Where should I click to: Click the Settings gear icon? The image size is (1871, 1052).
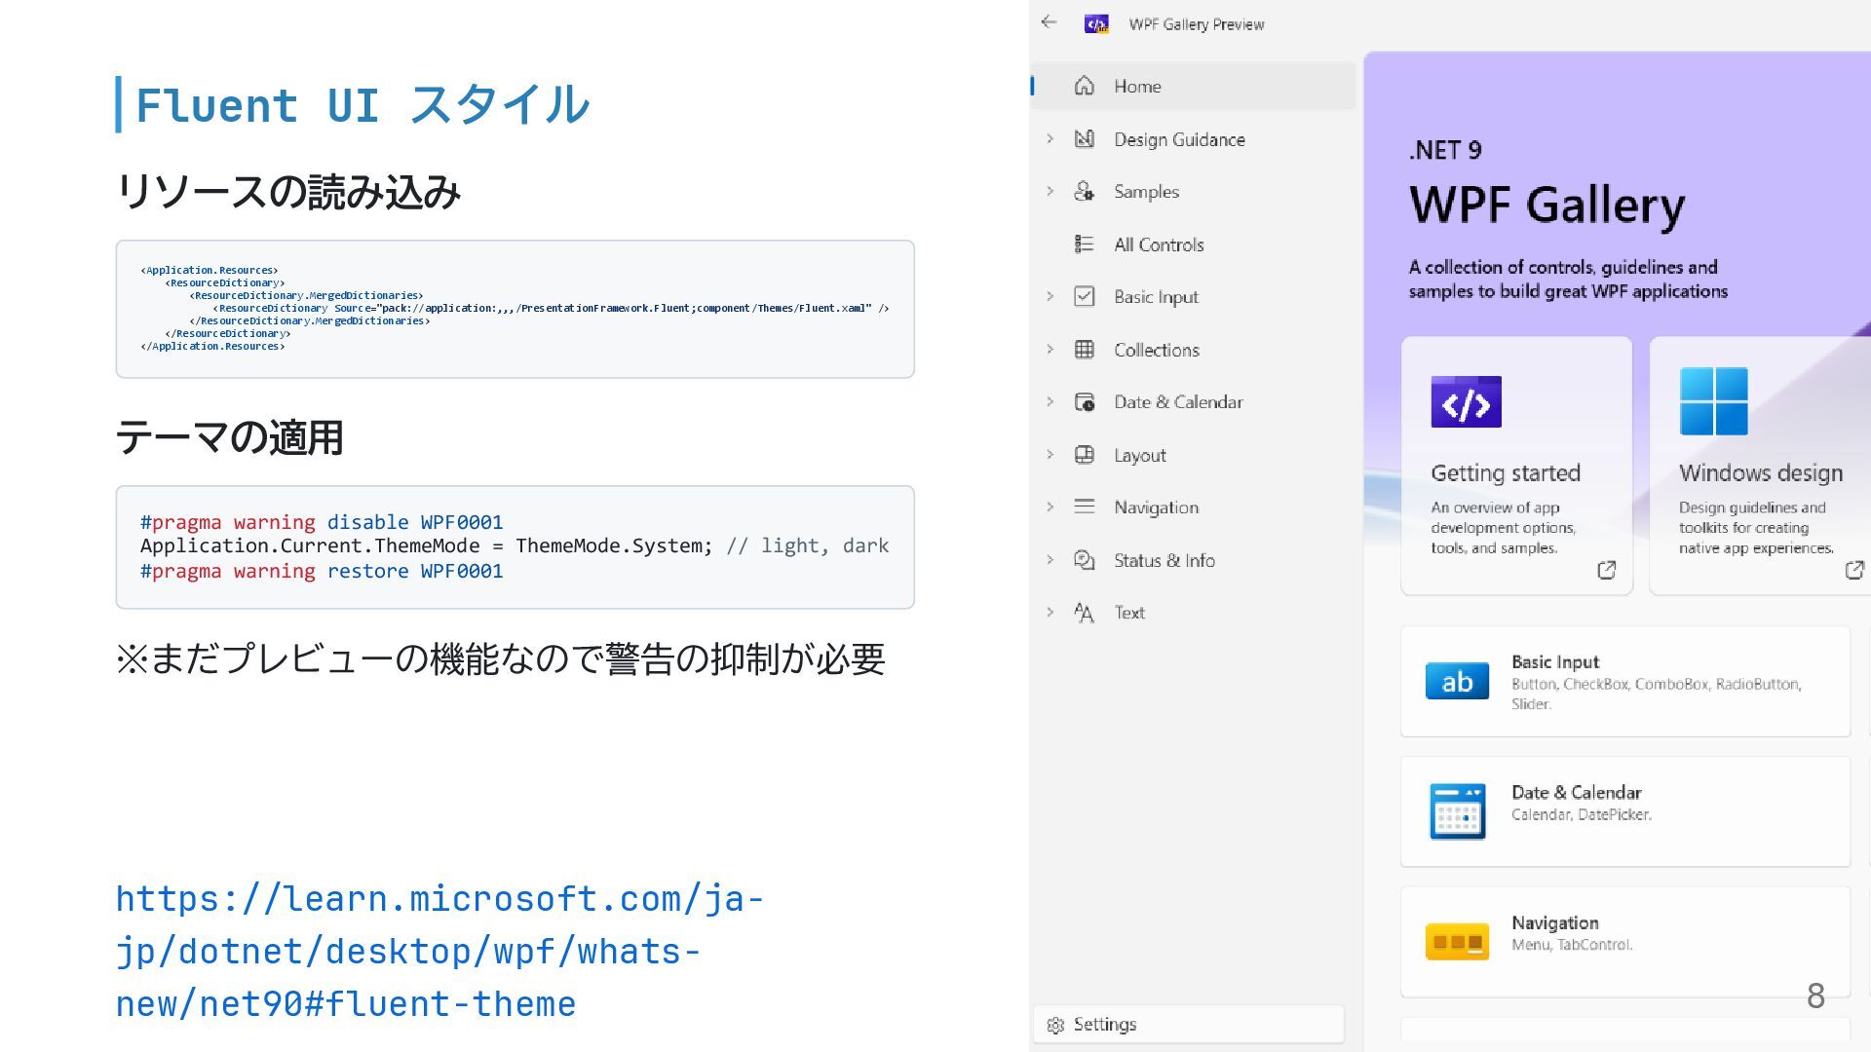[x=1055, y=1025]
